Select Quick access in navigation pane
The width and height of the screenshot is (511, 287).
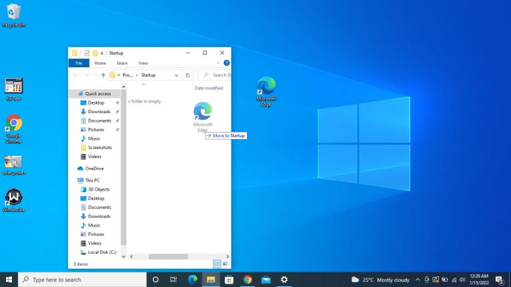[95, 94]
